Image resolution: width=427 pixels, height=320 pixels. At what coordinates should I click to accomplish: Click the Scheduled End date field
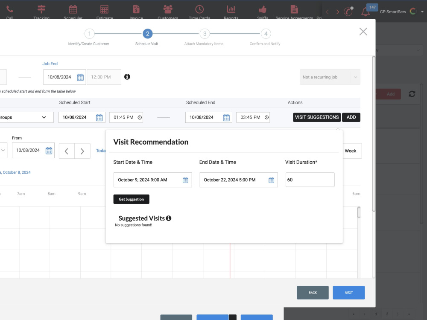pos(209,117)
